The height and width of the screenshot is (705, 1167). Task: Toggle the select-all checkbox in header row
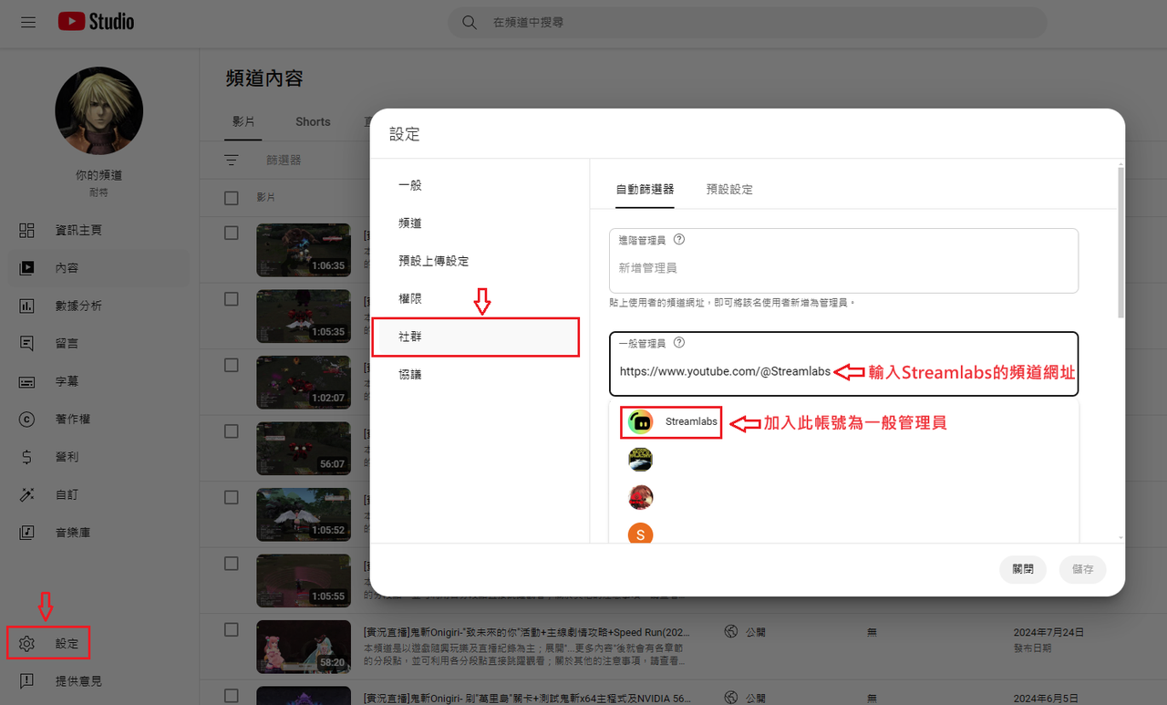coord(232,198)
